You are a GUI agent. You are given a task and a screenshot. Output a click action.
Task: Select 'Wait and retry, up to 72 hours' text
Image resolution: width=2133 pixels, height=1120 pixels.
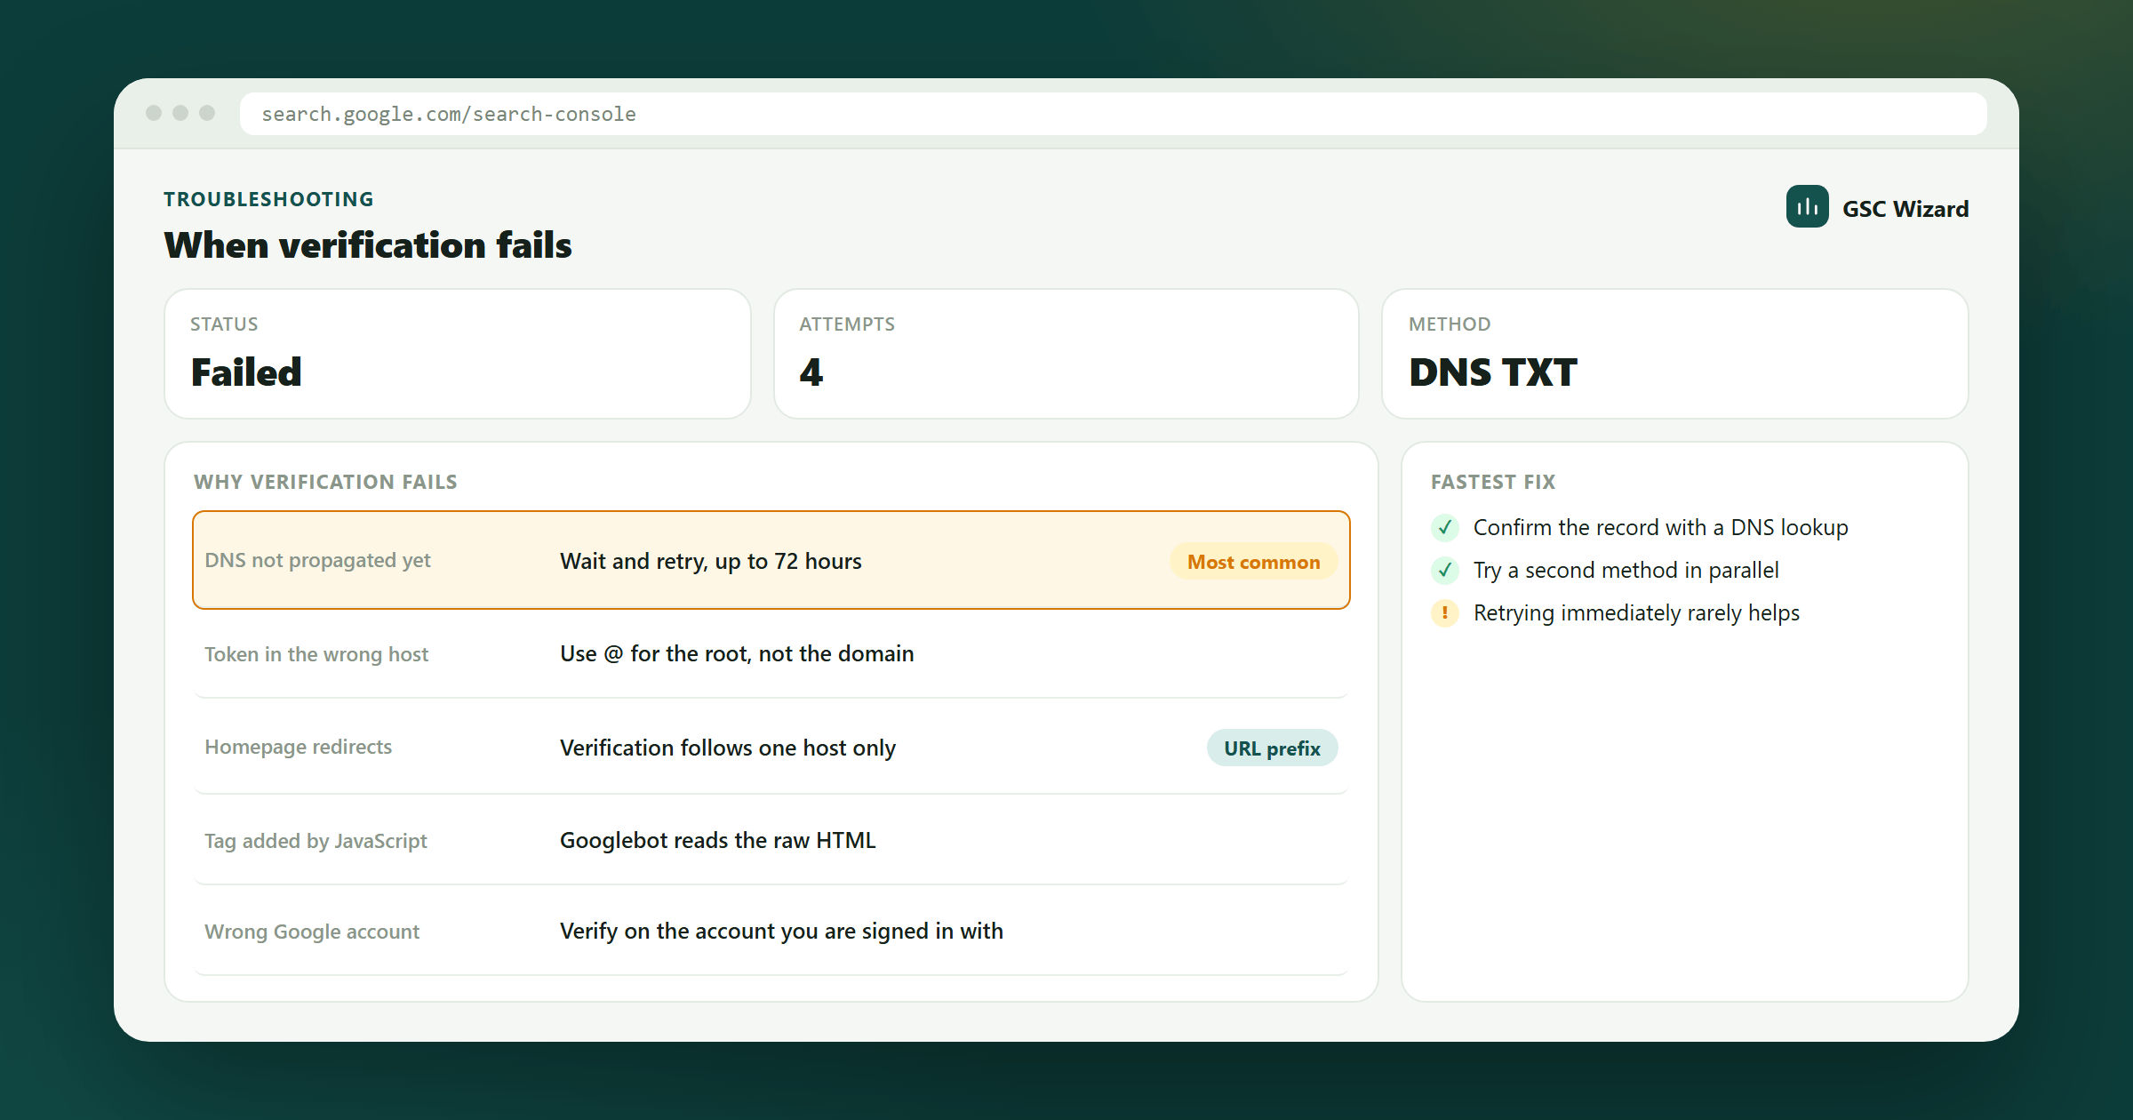click(711, 562)
